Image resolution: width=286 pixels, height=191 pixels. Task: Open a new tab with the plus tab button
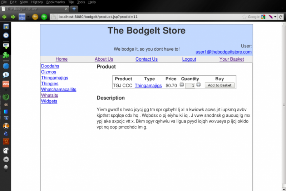tap(74, 9)
